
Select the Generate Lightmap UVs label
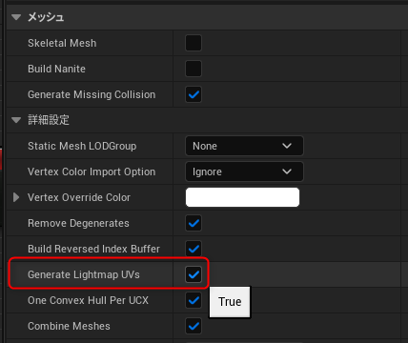click(84, 274)
